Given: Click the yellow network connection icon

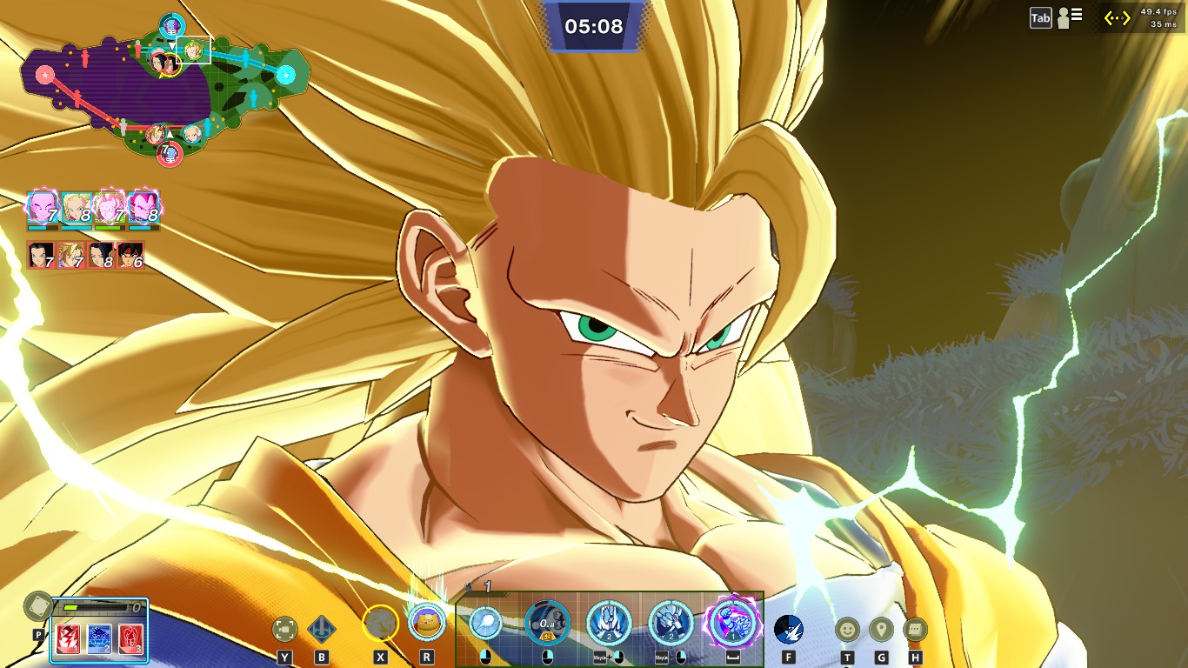Looking at the screenshot, I should point(1117,17).
